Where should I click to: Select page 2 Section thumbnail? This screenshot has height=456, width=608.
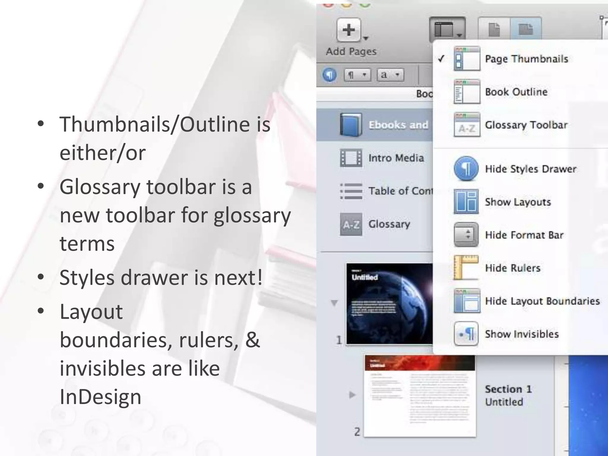420,396
